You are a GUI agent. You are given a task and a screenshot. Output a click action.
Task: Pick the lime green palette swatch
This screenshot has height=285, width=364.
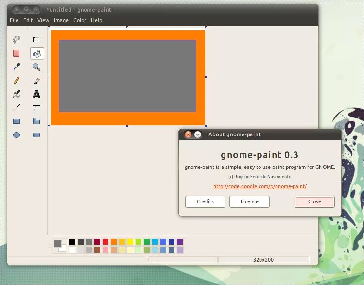click(x=139, y=242)
